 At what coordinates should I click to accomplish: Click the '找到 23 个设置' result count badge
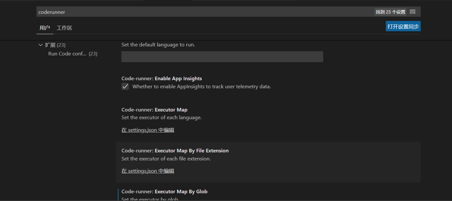click(390, 12)
